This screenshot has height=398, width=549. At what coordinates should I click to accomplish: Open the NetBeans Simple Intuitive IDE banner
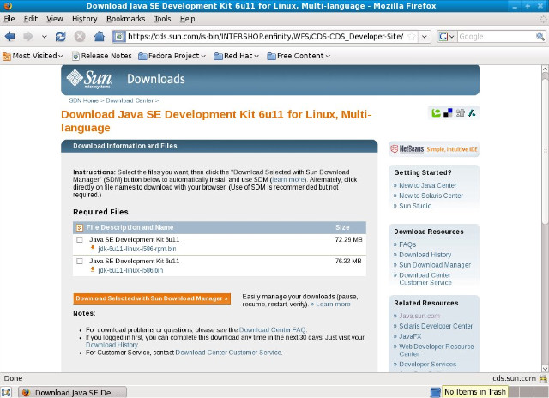click(x=434, y=148)
